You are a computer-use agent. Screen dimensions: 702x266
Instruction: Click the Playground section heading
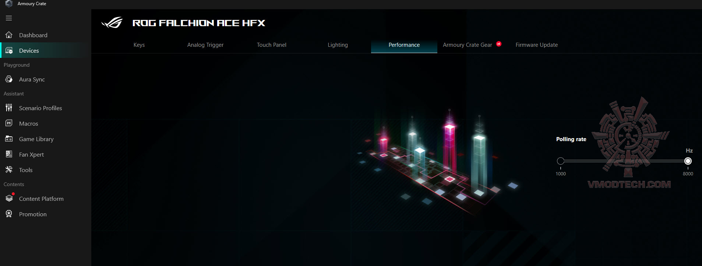coord(17,65)
